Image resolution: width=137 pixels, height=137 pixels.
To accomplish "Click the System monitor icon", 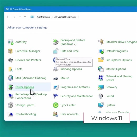I will coord(101,105).
